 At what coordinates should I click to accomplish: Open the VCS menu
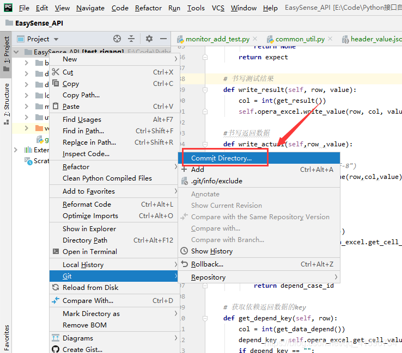point(218,8)
